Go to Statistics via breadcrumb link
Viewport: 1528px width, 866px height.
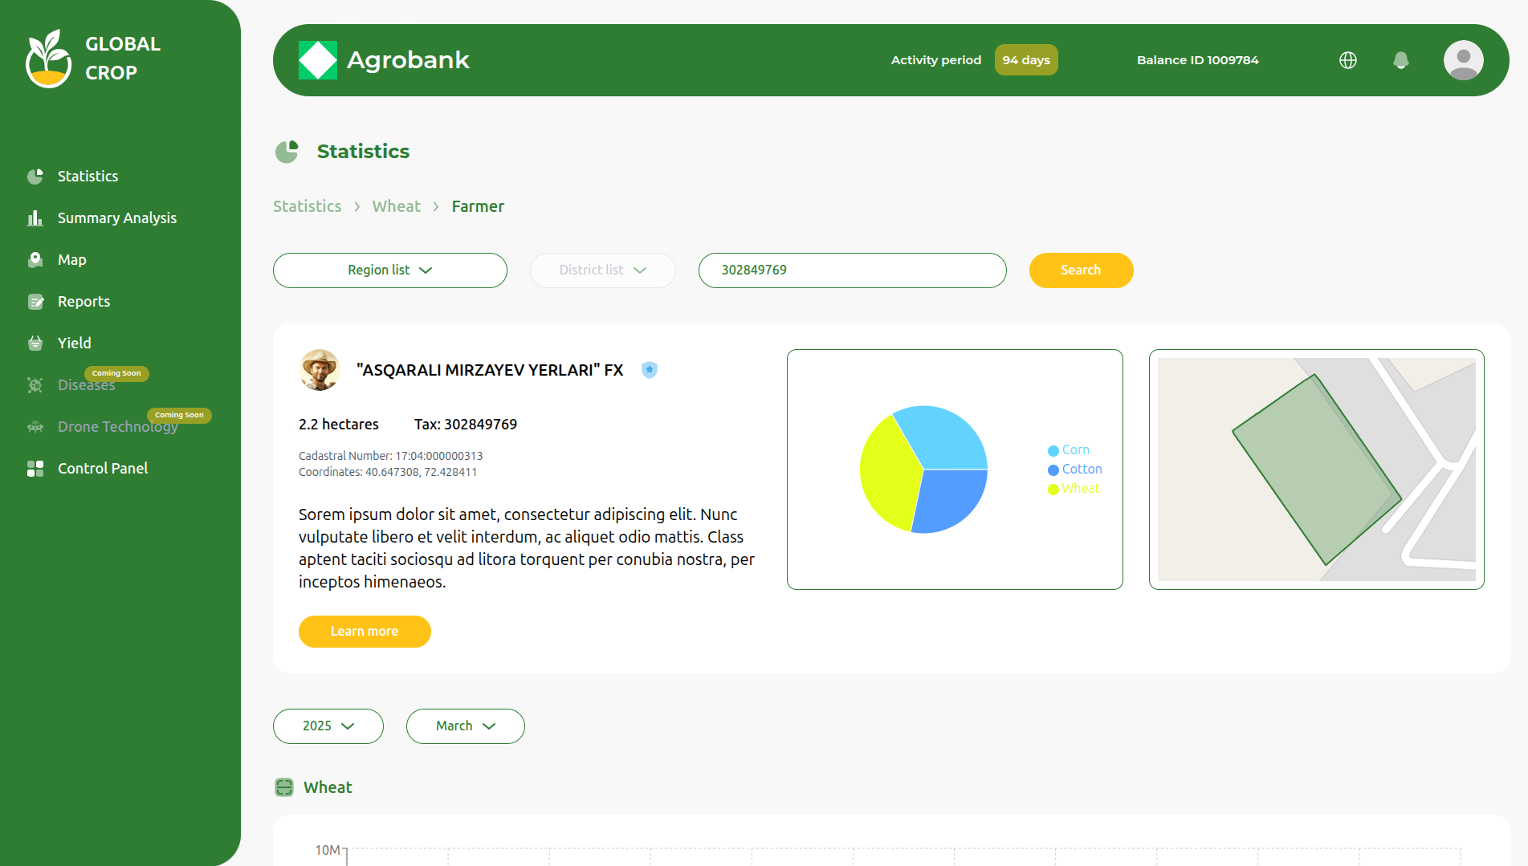[x=307, y=206]
